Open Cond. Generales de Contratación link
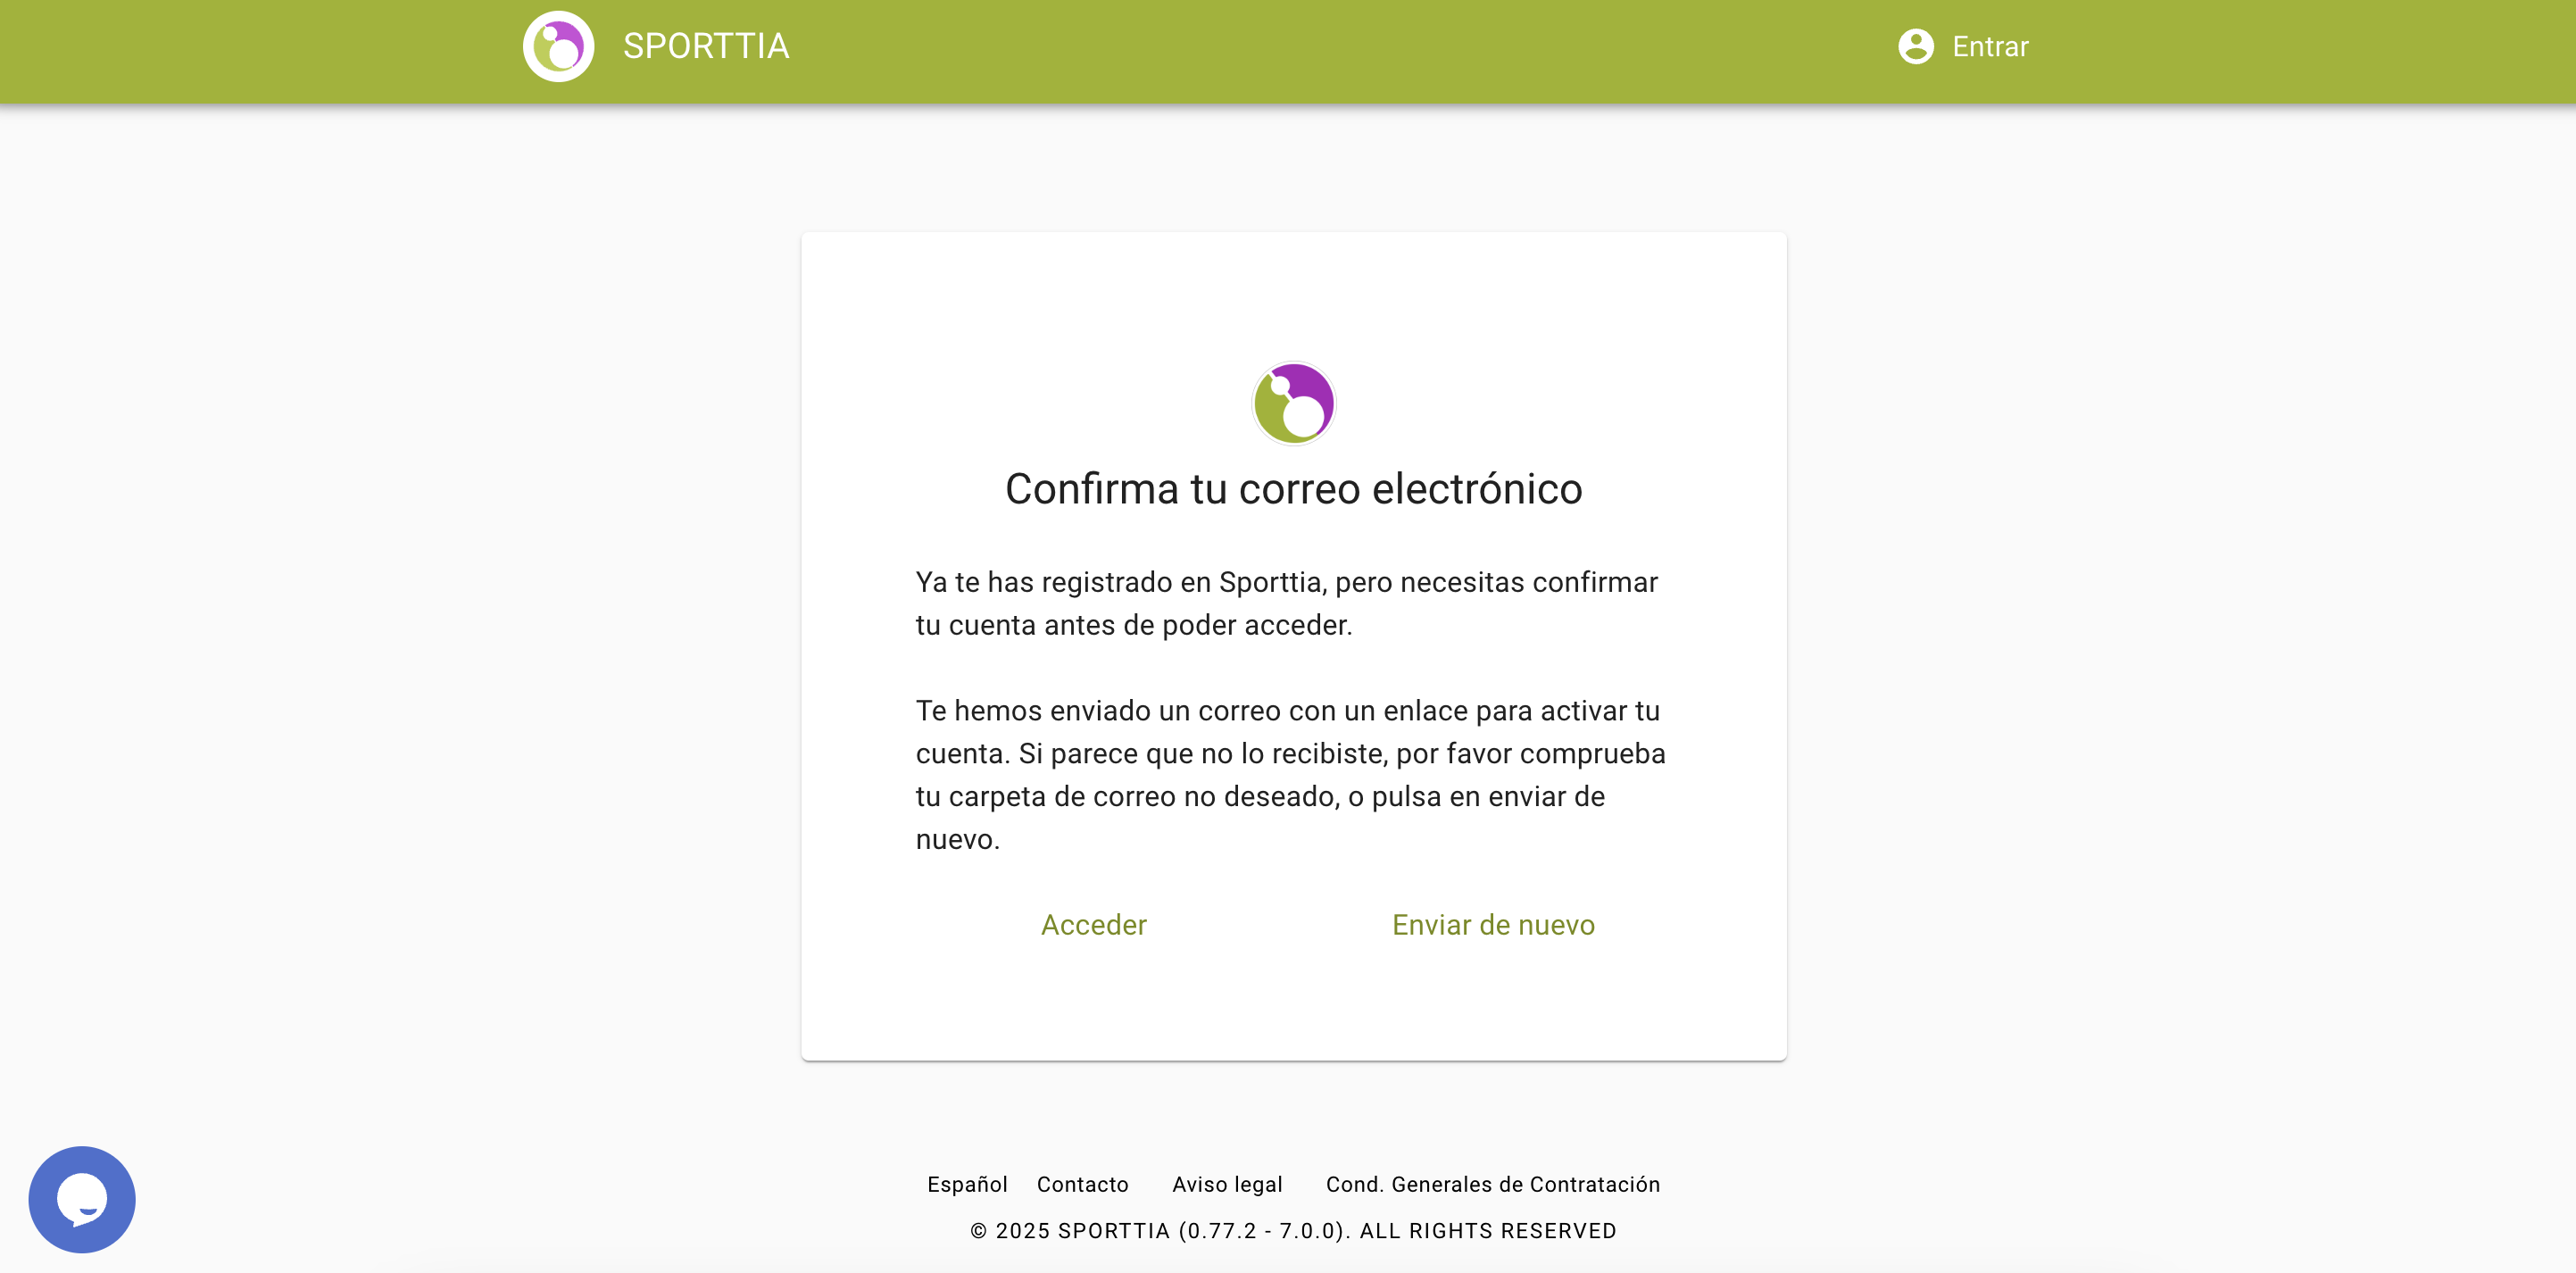The width and height of the screenshot is (2576, 1273). point(1492,1184)
